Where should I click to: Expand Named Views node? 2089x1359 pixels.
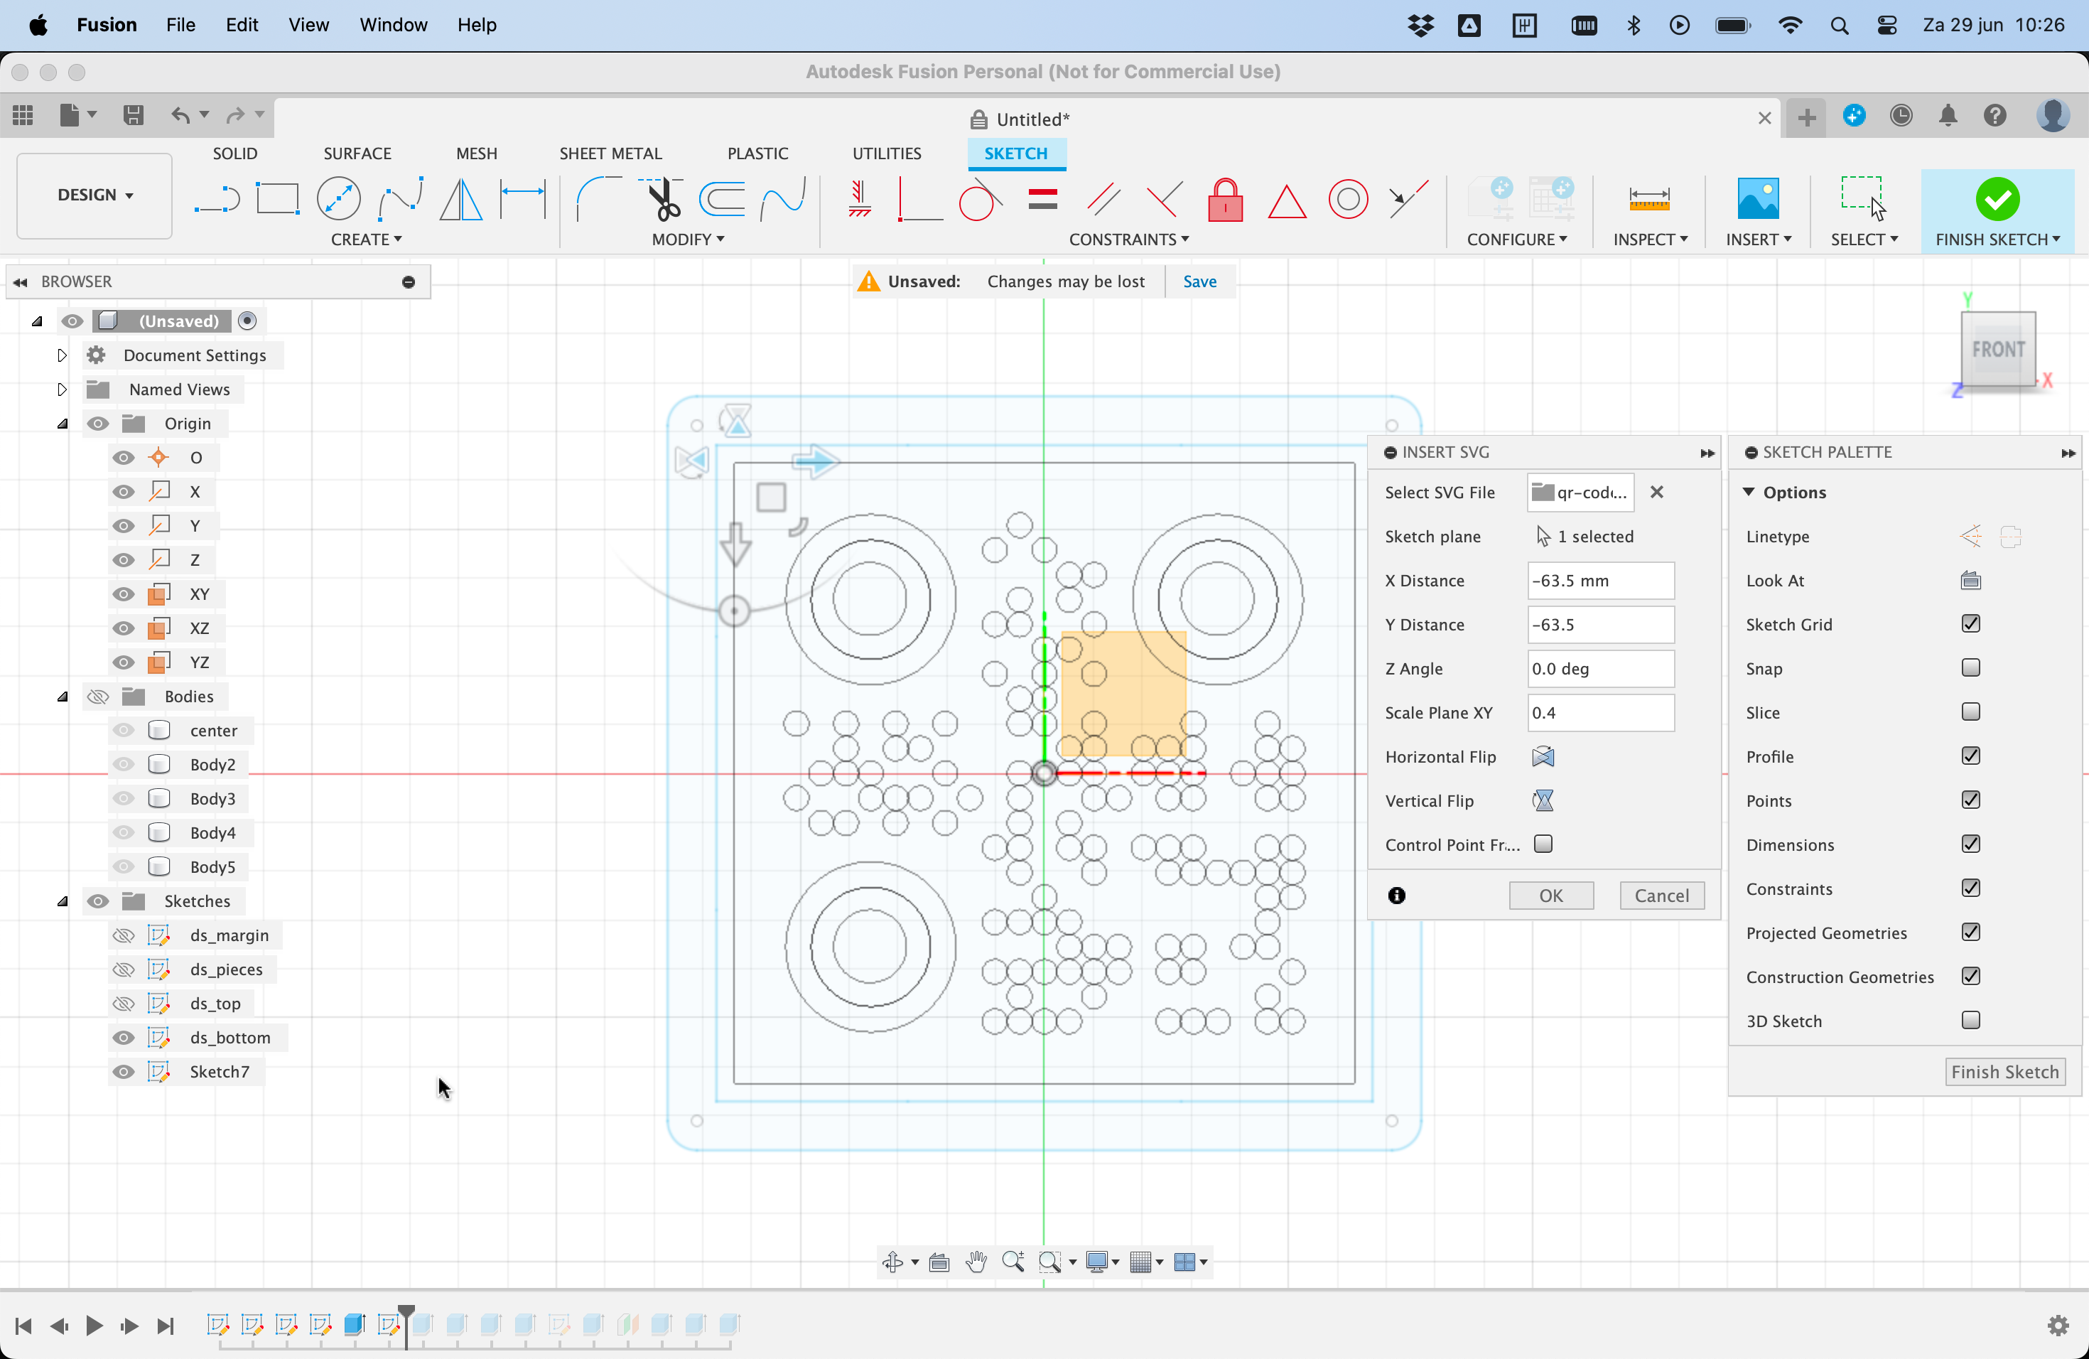coord(61,390)
